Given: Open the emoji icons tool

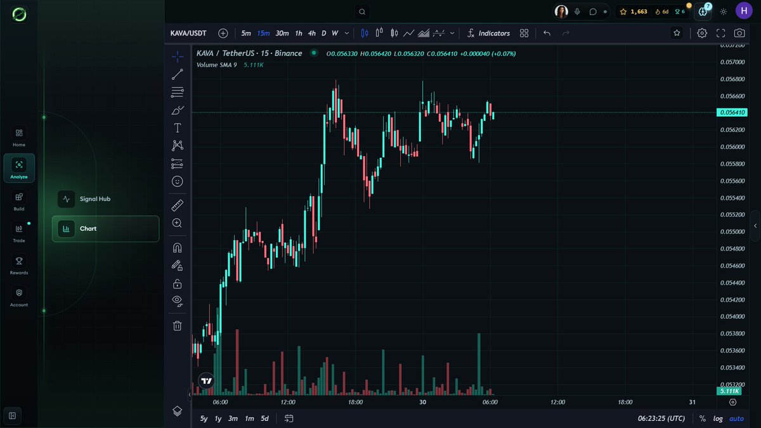Looking at the screenshot, I should point(178,181).
